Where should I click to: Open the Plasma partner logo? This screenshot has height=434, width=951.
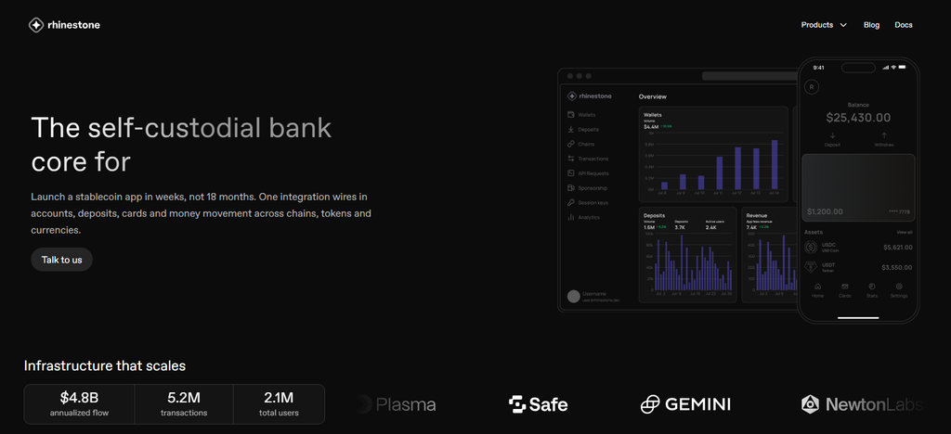click(396, 404)
